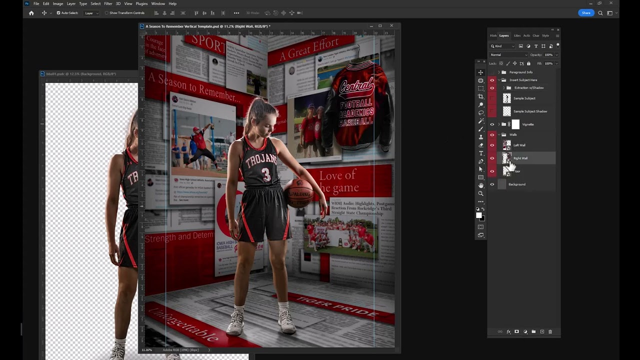
Task: Select the Artboard tool
Action: [x=480, y=80]
